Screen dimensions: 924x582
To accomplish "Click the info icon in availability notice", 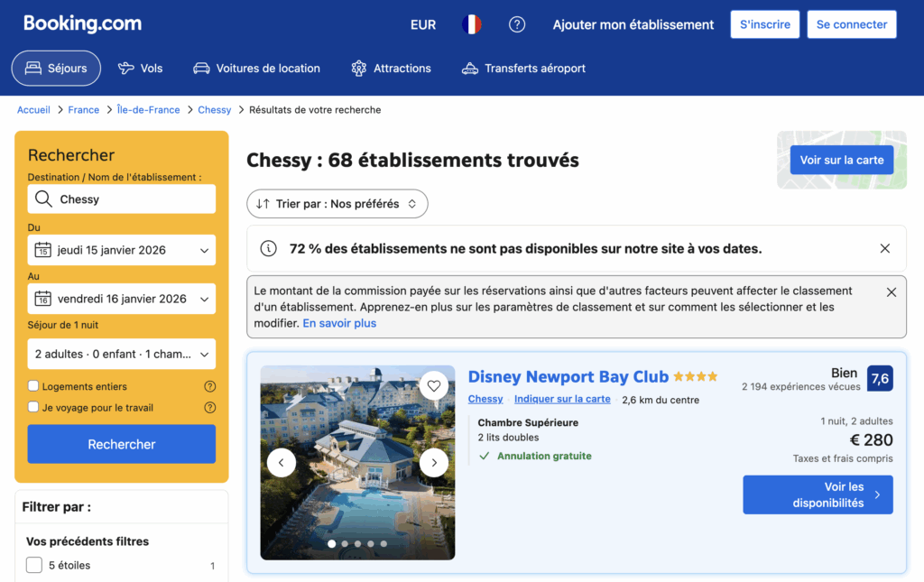I will click(268, 248).
